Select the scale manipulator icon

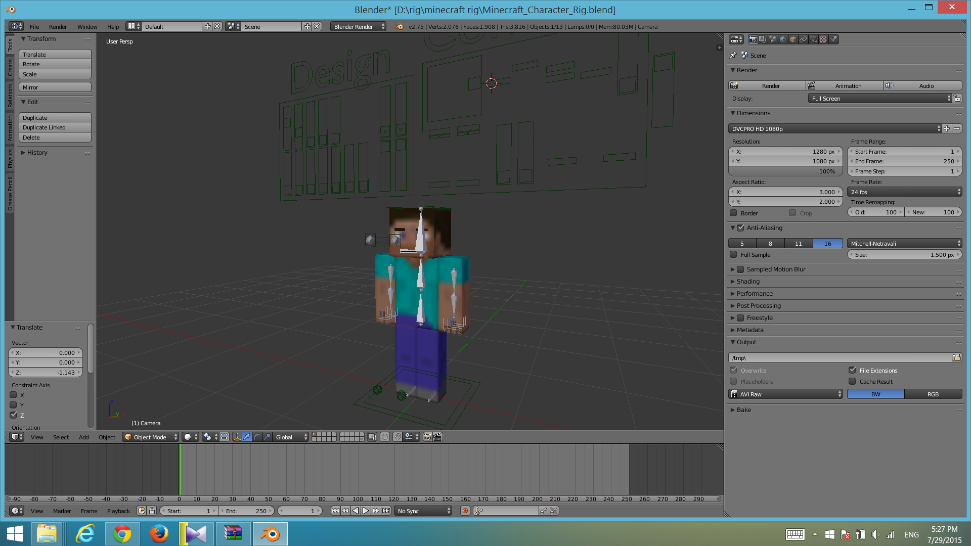tap(267, 437)
